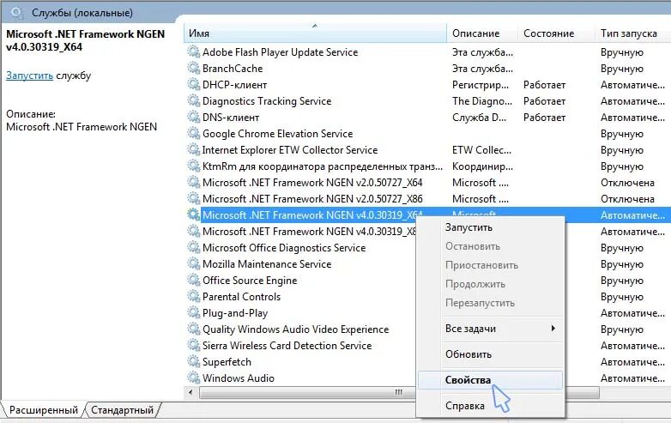Select Windows Audio service name
Image resolution: width=671 pixels, height=423 pixels.
point(239,378)
